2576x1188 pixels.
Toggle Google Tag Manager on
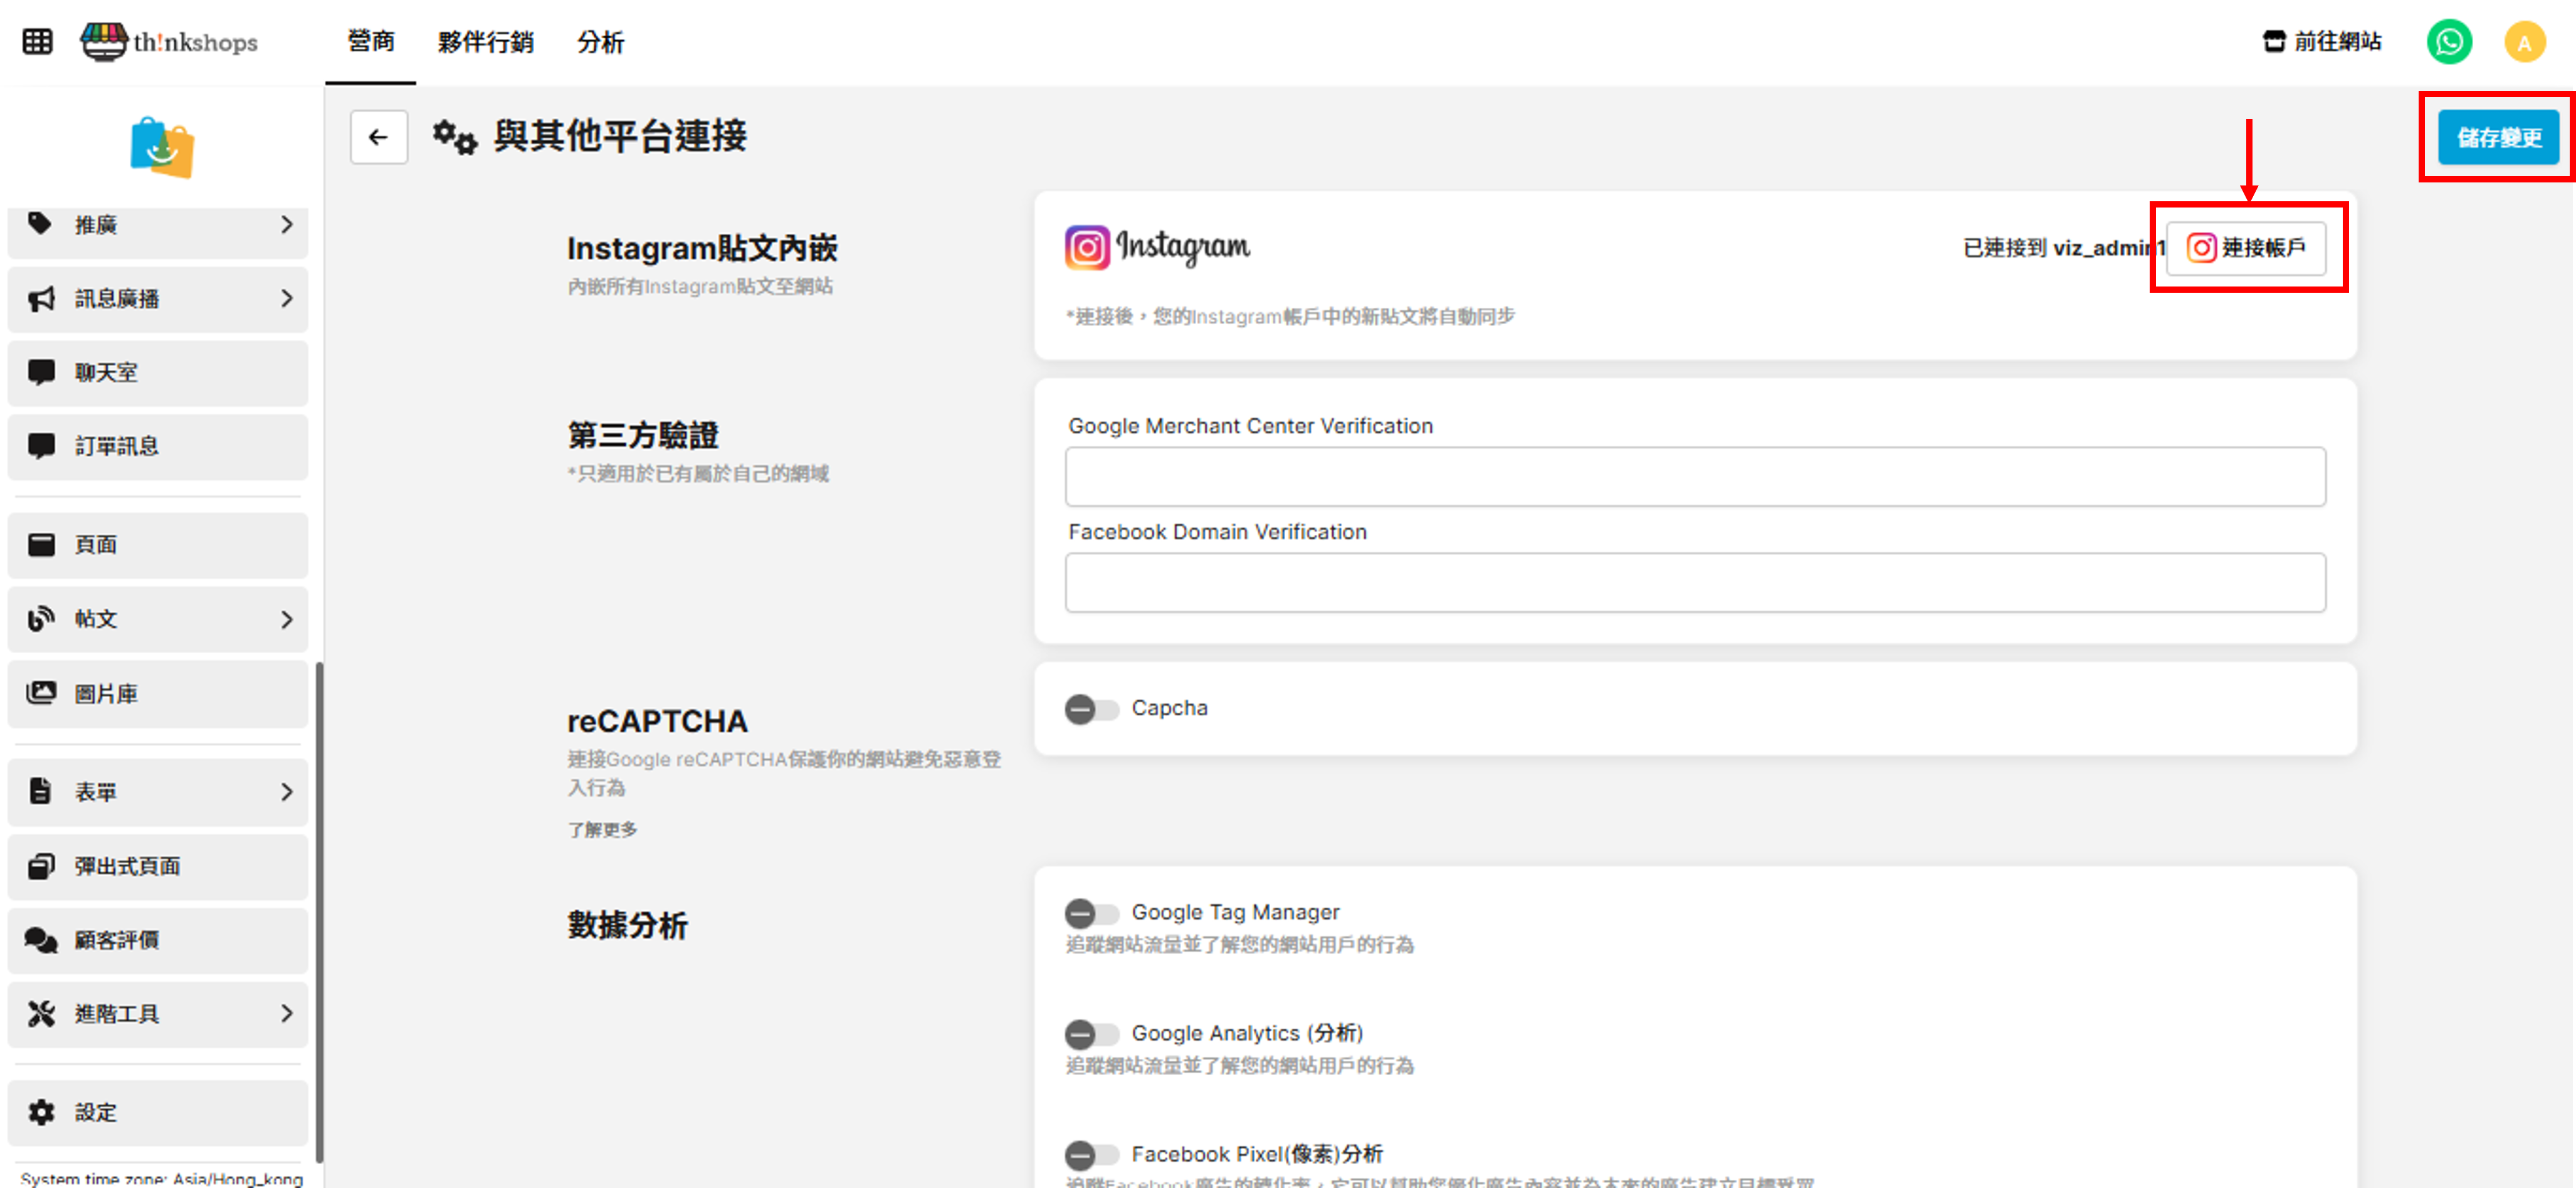pos(1091,913)
